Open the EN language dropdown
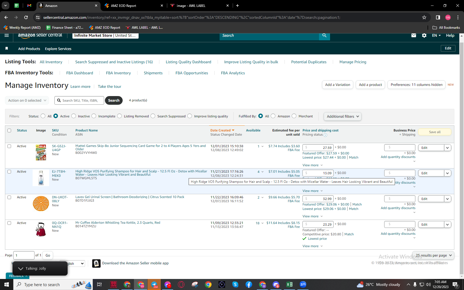 [x=436, y=35]
